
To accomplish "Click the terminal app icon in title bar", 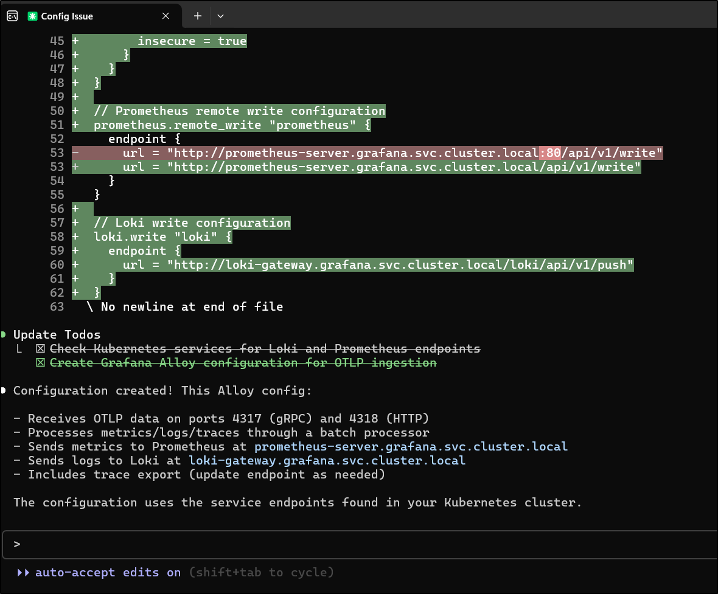I will coord(12,16).
